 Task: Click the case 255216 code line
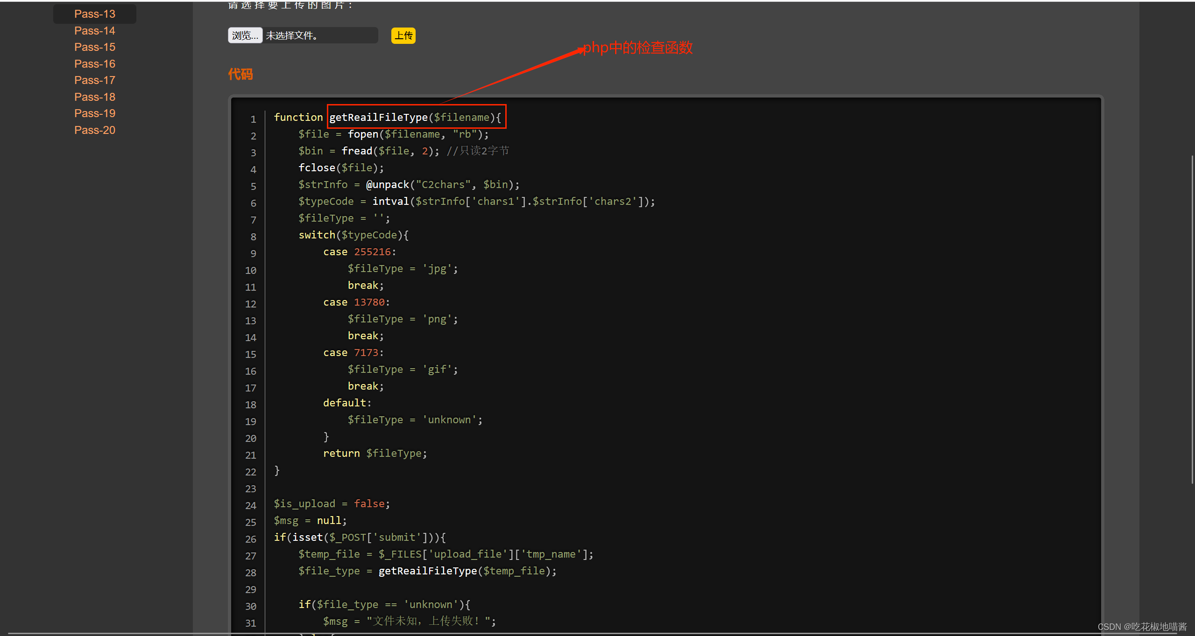[x=359, y=252]
